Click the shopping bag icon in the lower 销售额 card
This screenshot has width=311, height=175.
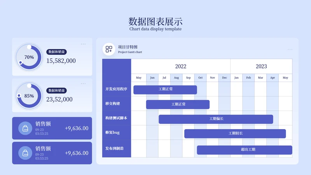(25, 153)
